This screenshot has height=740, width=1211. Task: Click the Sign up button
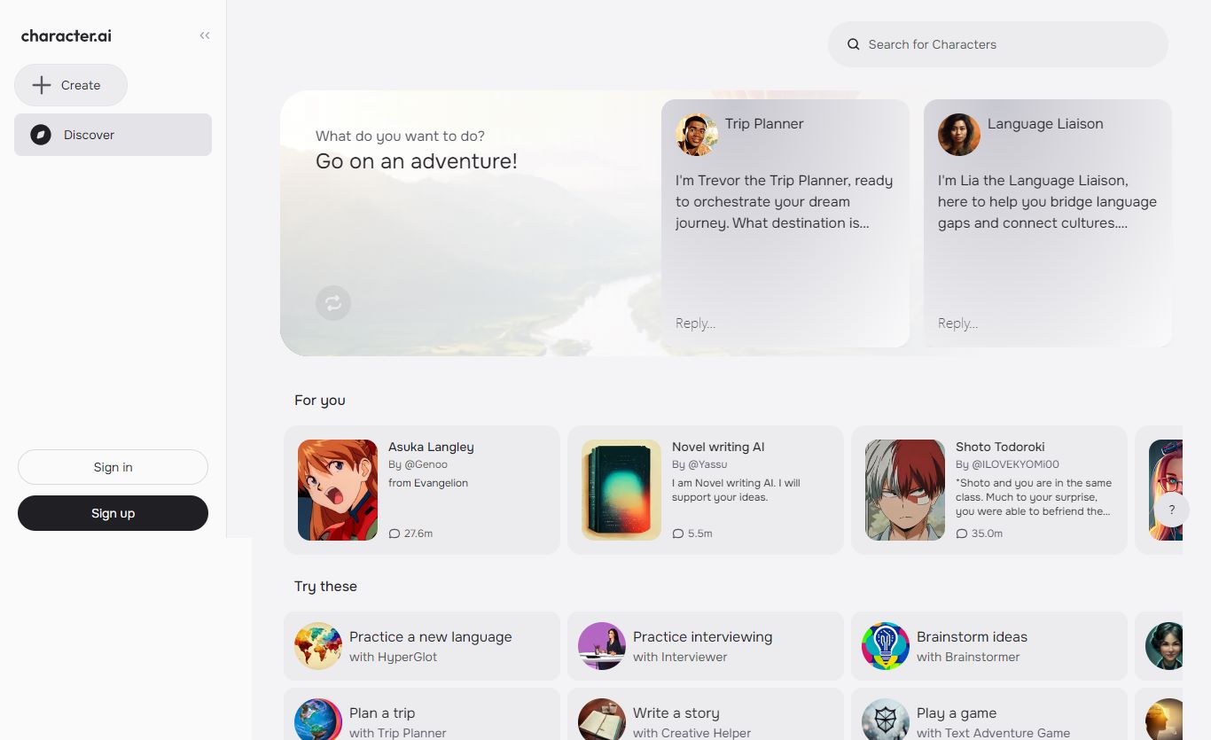[x=113, y=513]
